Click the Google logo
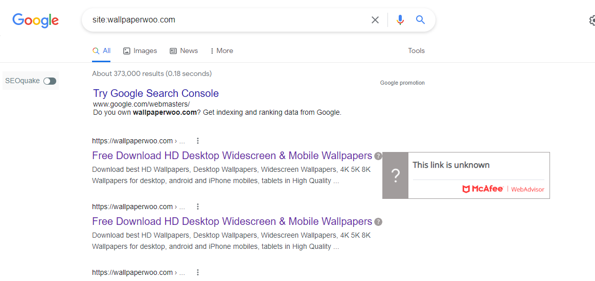This screenshot has height=281, width=595. pos(35,20)
